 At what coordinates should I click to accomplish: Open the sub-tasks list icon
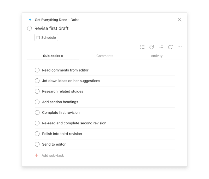coord(142,47)
